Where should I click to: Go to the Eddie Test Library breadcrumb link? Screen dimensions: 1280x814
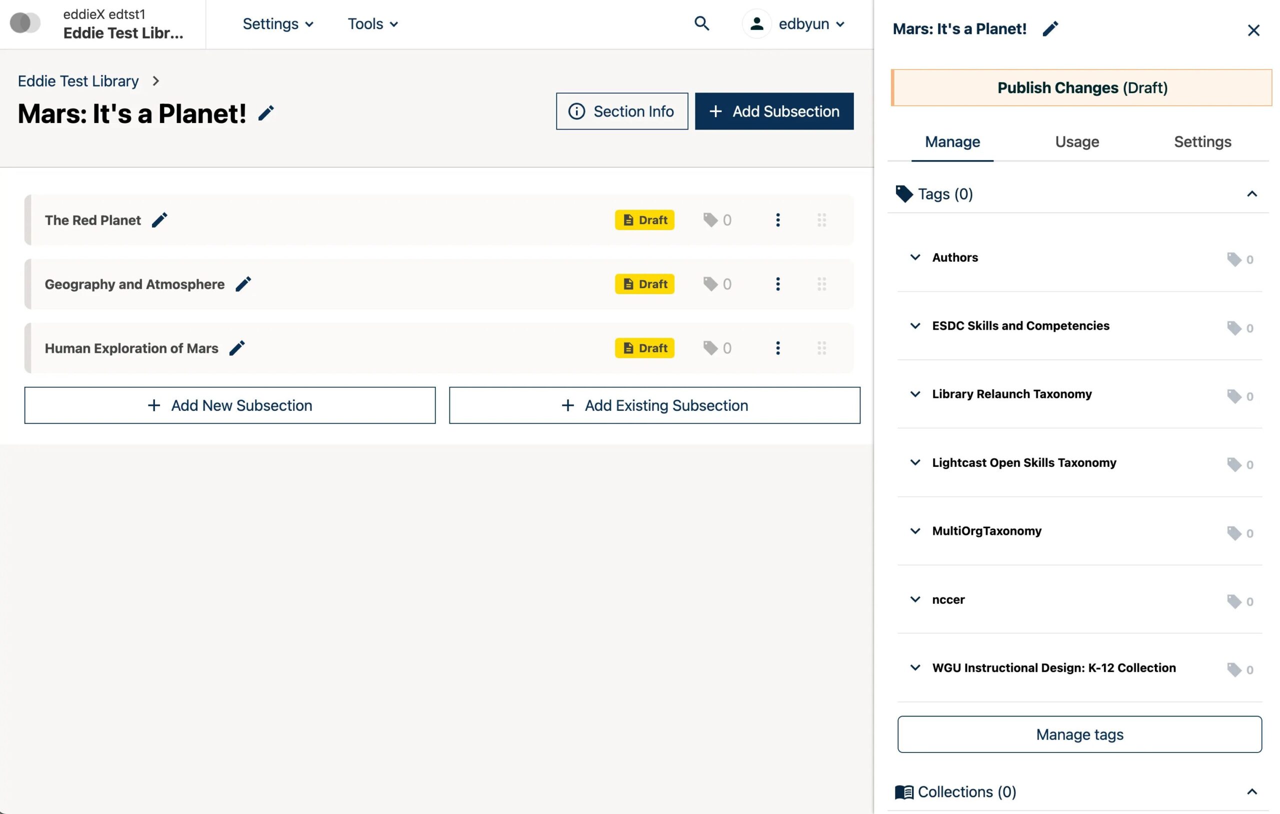(78, 81)
